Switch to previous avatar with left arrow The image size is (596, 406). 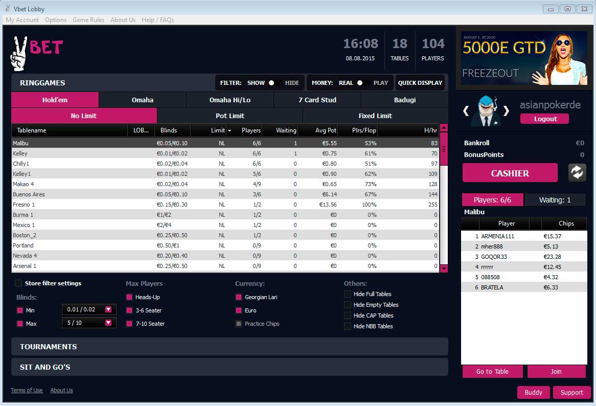466,111
